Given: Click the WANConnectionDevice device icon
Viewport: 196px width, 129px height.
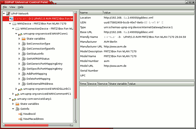Looking at the screenshot, I should [17, 29].
